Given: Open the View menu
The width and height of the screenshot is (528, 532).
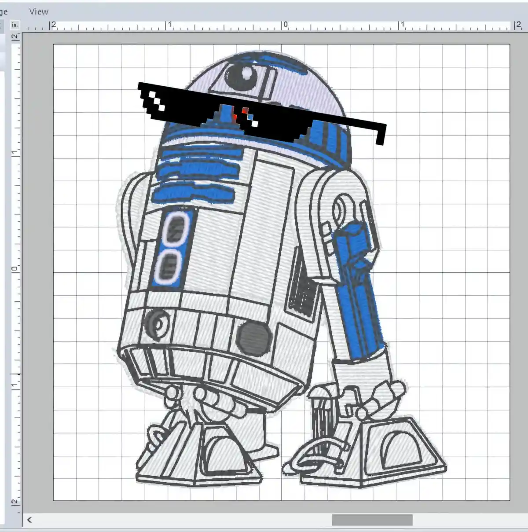Looking at the screenshot, I should point(39,12).
